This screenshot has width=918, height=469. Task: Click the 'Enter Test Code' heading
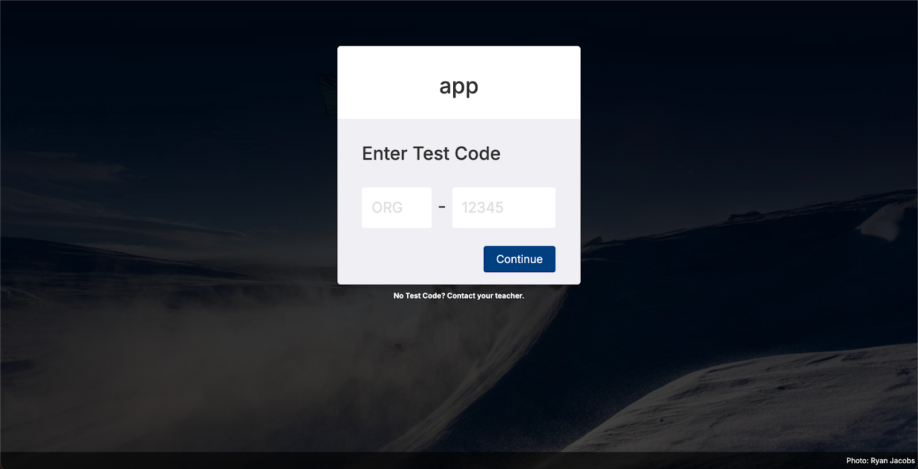click(431, 154)
